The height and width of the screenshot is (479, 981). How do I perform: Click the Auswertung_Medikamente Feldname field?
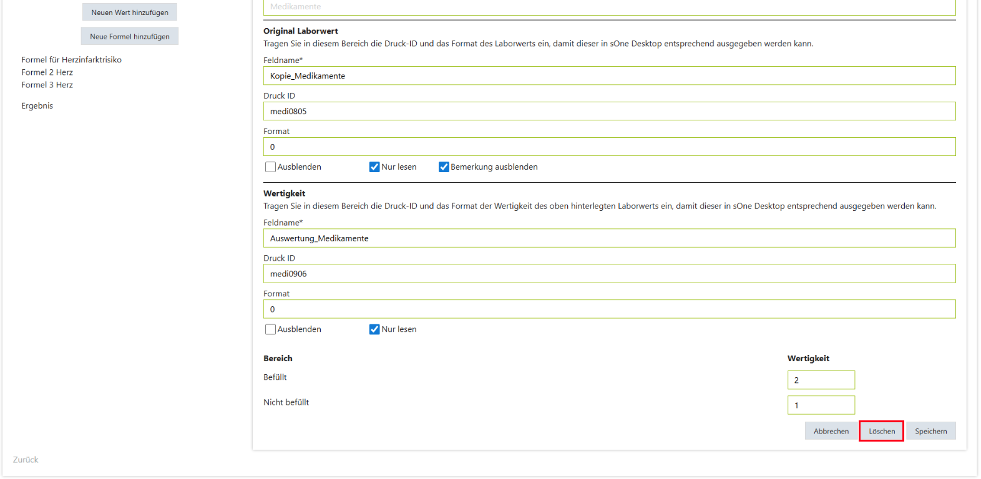point(609,238)
